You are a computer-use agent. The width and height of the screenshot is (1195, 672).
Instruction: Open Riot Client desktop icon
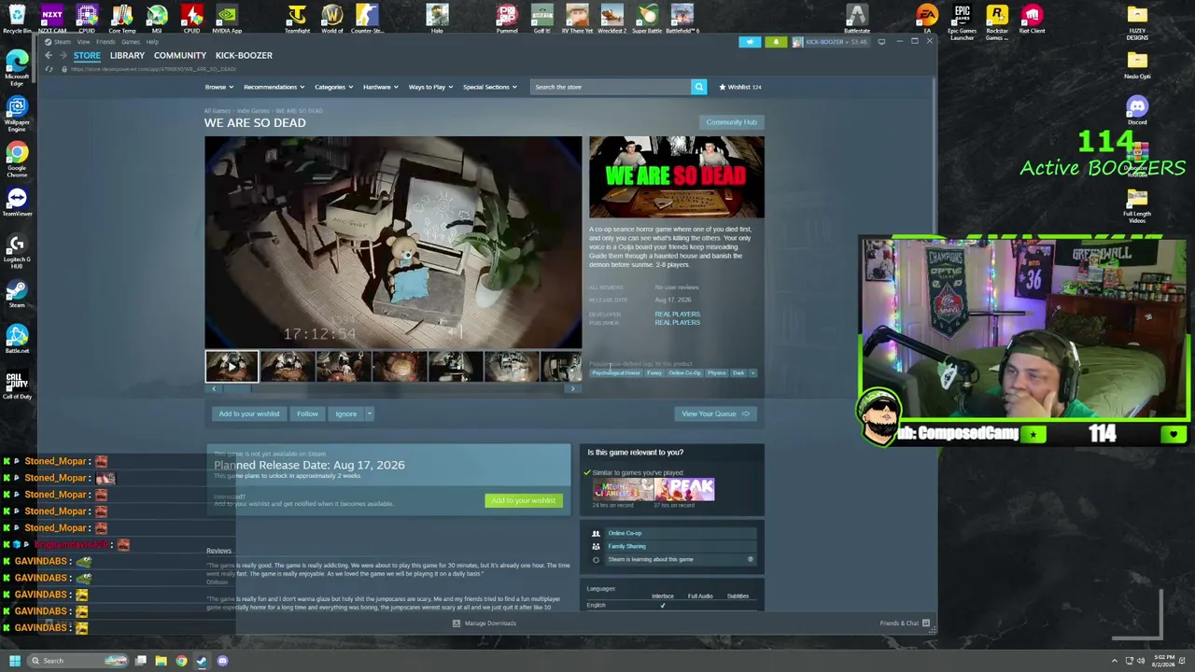point(1032,19)
